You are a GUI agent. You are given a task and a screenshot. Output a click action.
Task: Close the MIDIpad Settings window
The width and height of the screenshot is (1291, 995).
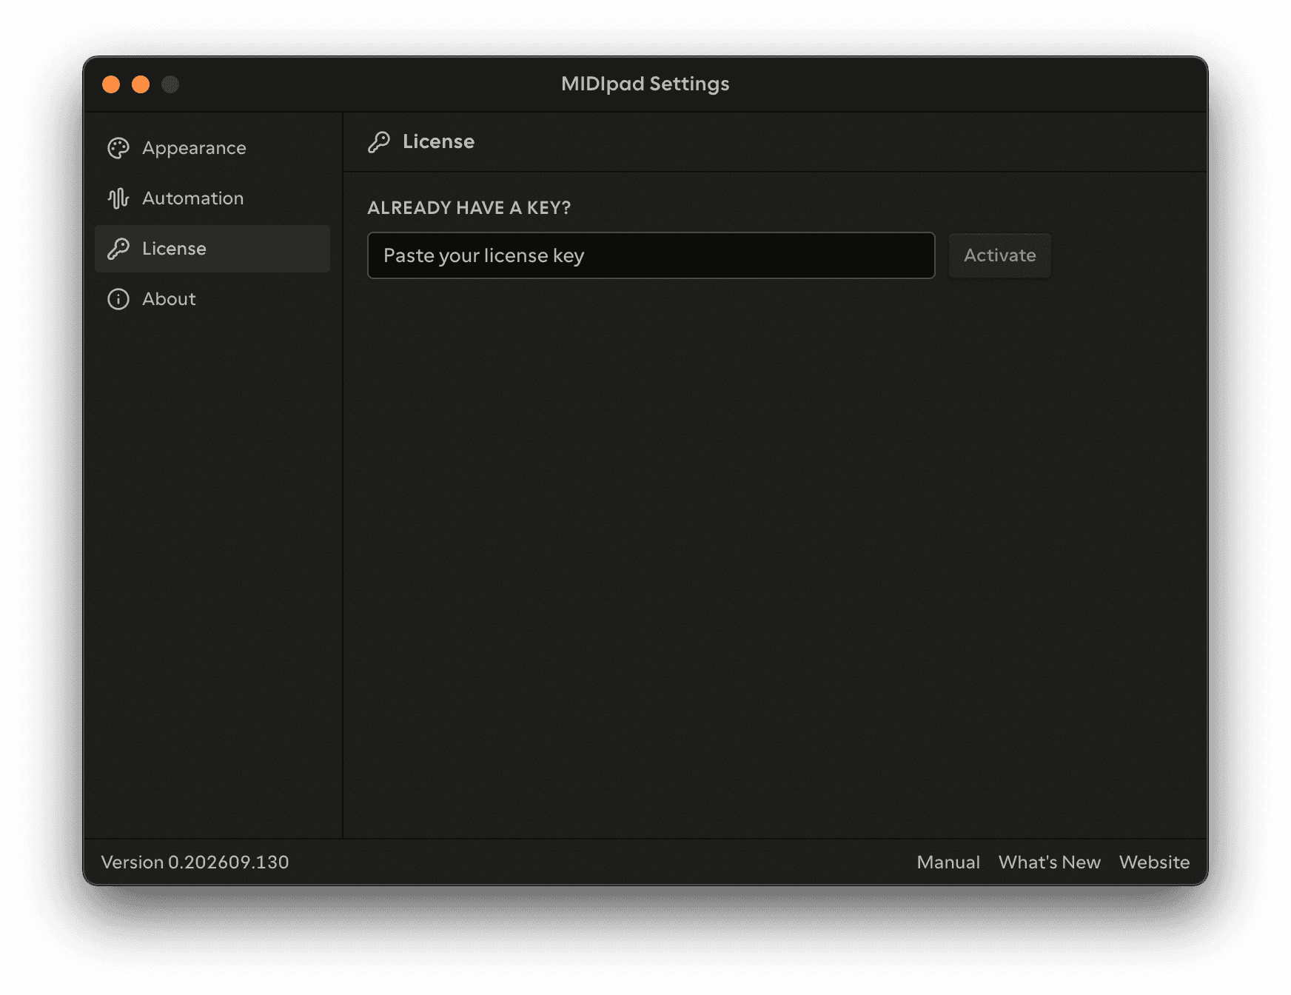[111, 84]
